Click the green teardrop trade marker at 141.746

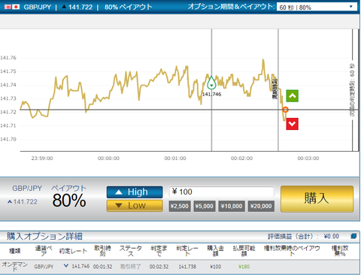(211, 83)
